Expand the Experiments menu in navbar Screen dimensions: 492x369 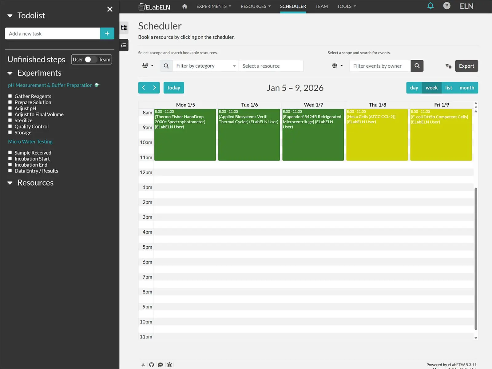click(213, 6)
